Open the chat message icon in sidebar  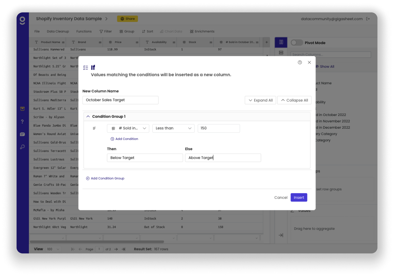[x=22, y=134]
